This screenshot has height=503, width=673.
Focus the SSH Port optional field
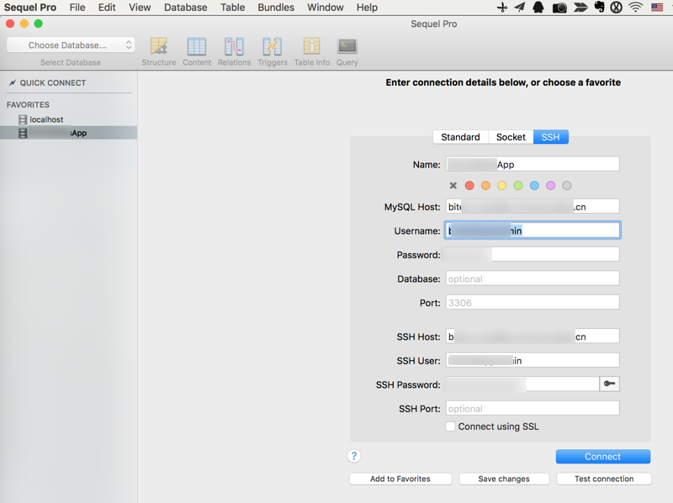[x=533, y=408]
